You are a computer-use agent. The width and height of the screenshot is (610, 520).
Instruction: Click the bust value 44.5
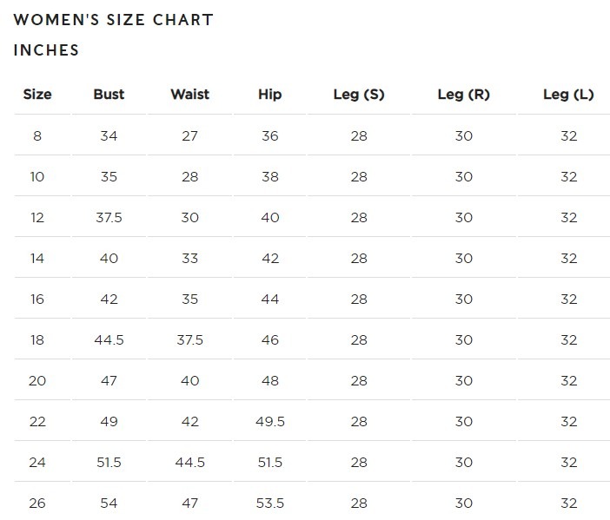pos(109,340)
